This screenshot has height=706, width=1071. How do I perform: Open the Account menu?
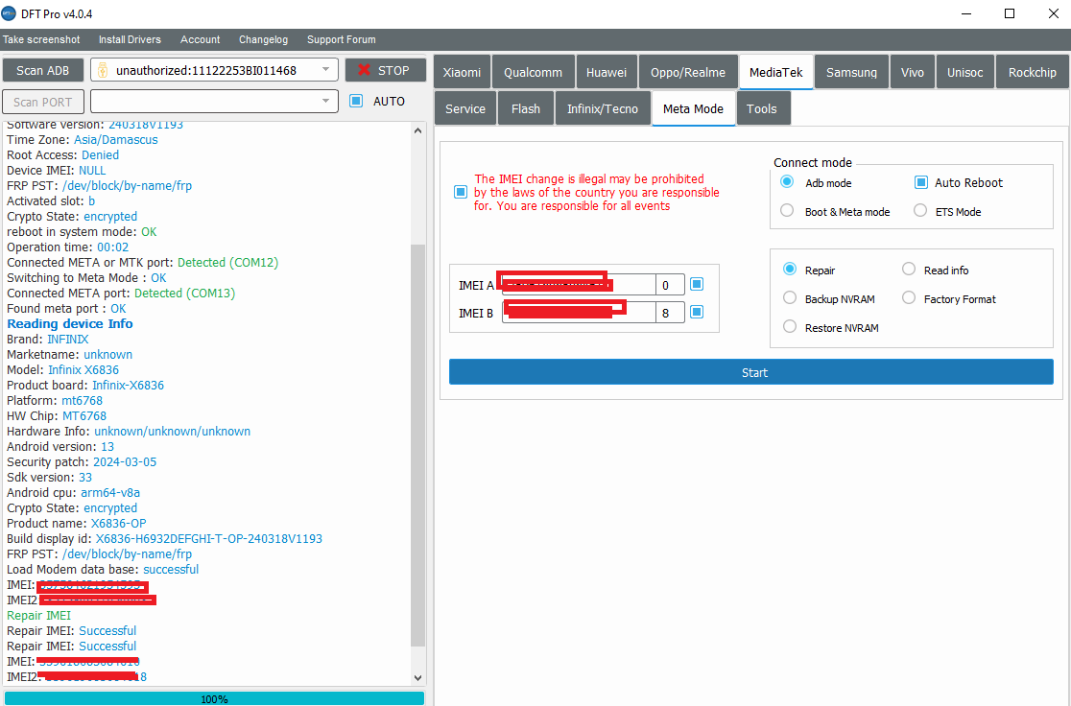[201, 39]
